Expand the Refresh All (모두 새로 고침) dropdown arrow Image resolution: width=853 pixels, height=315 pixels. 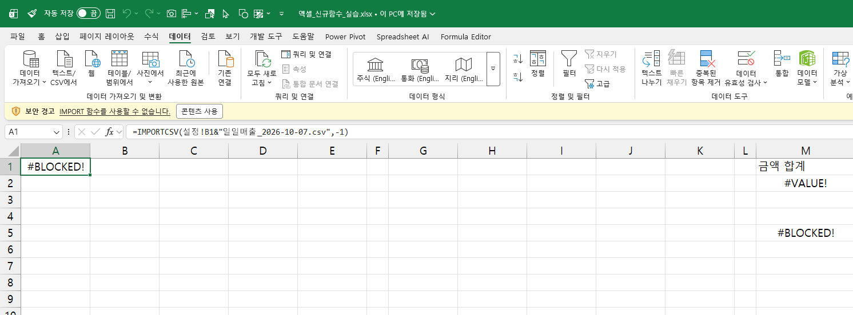point(269,83)
